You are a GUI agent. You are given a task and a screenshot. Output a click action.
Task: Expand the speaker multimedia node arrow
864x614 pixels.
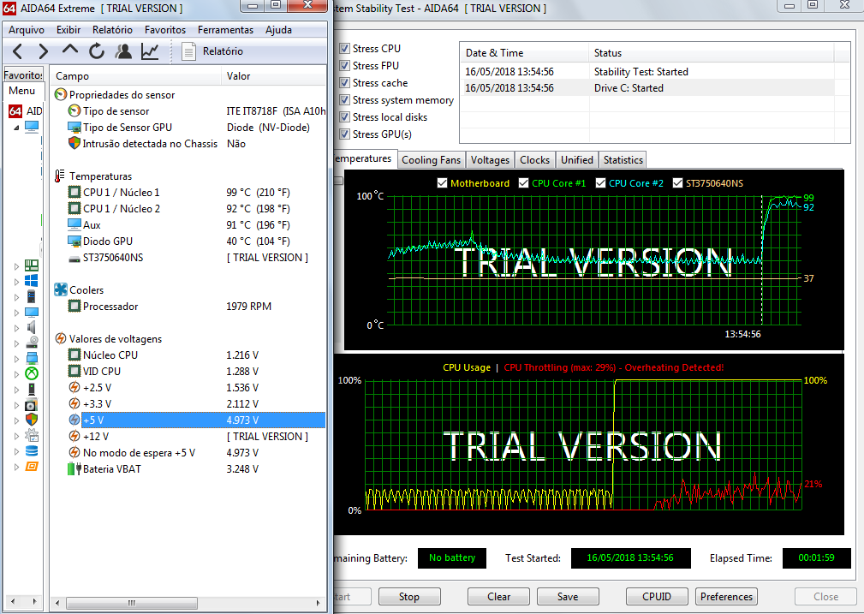click(x=16, y=328)
